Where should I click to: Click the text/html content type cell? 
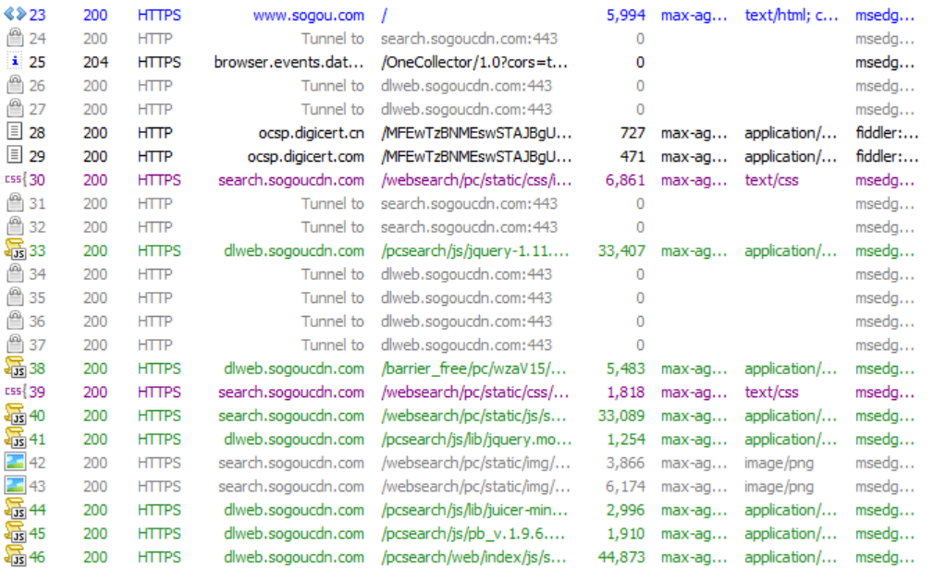(791, 15)
